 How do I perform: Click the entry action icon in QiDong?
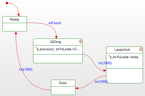click(x=37, y=49)
